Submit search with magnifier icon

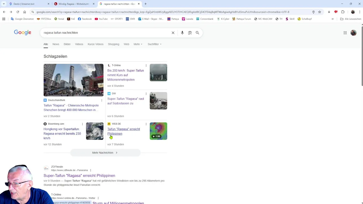[197, 33]
